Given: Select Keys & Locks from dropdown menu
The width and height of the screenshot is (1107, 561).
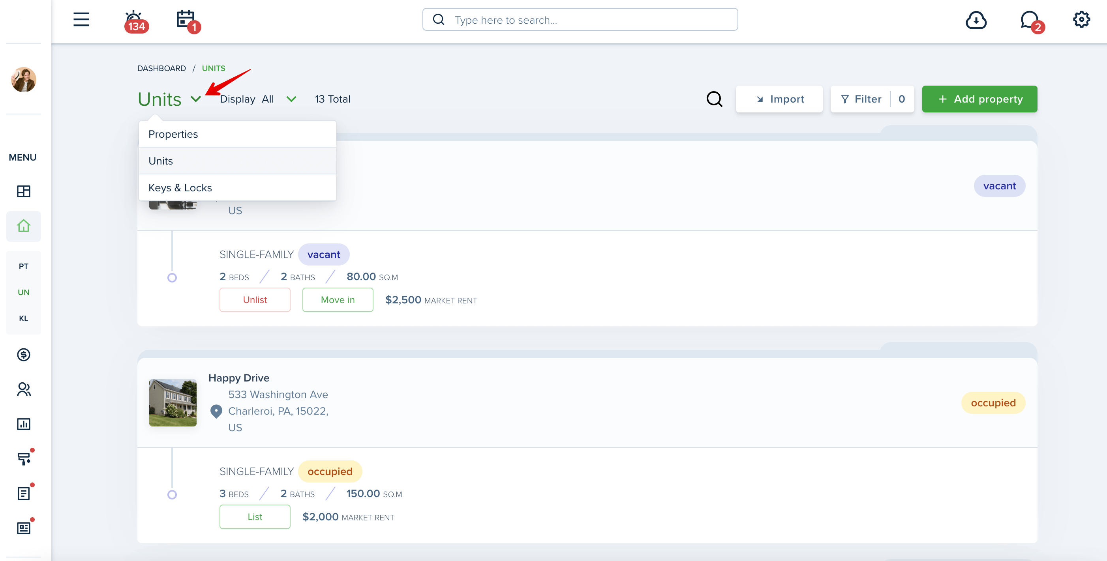Looking at the screenshot, I should 237,188.
